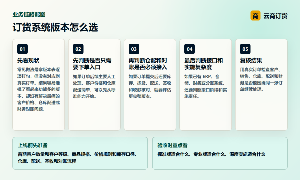Click the heading 订货系统版本怎么选
The width and height of the screenshot is (300, 180).
click(55, 27)
